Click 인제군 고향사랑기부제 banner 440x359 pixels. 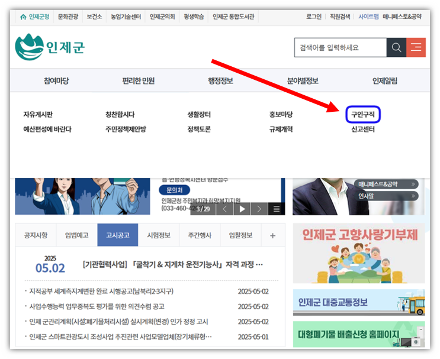tap(359, 253)
